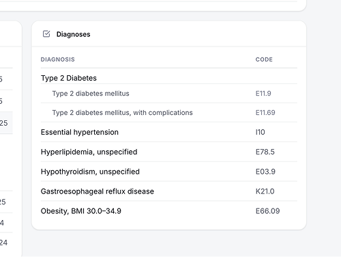
Task: Click the DIAGNOSIS column header
Action: pos(58,59)
